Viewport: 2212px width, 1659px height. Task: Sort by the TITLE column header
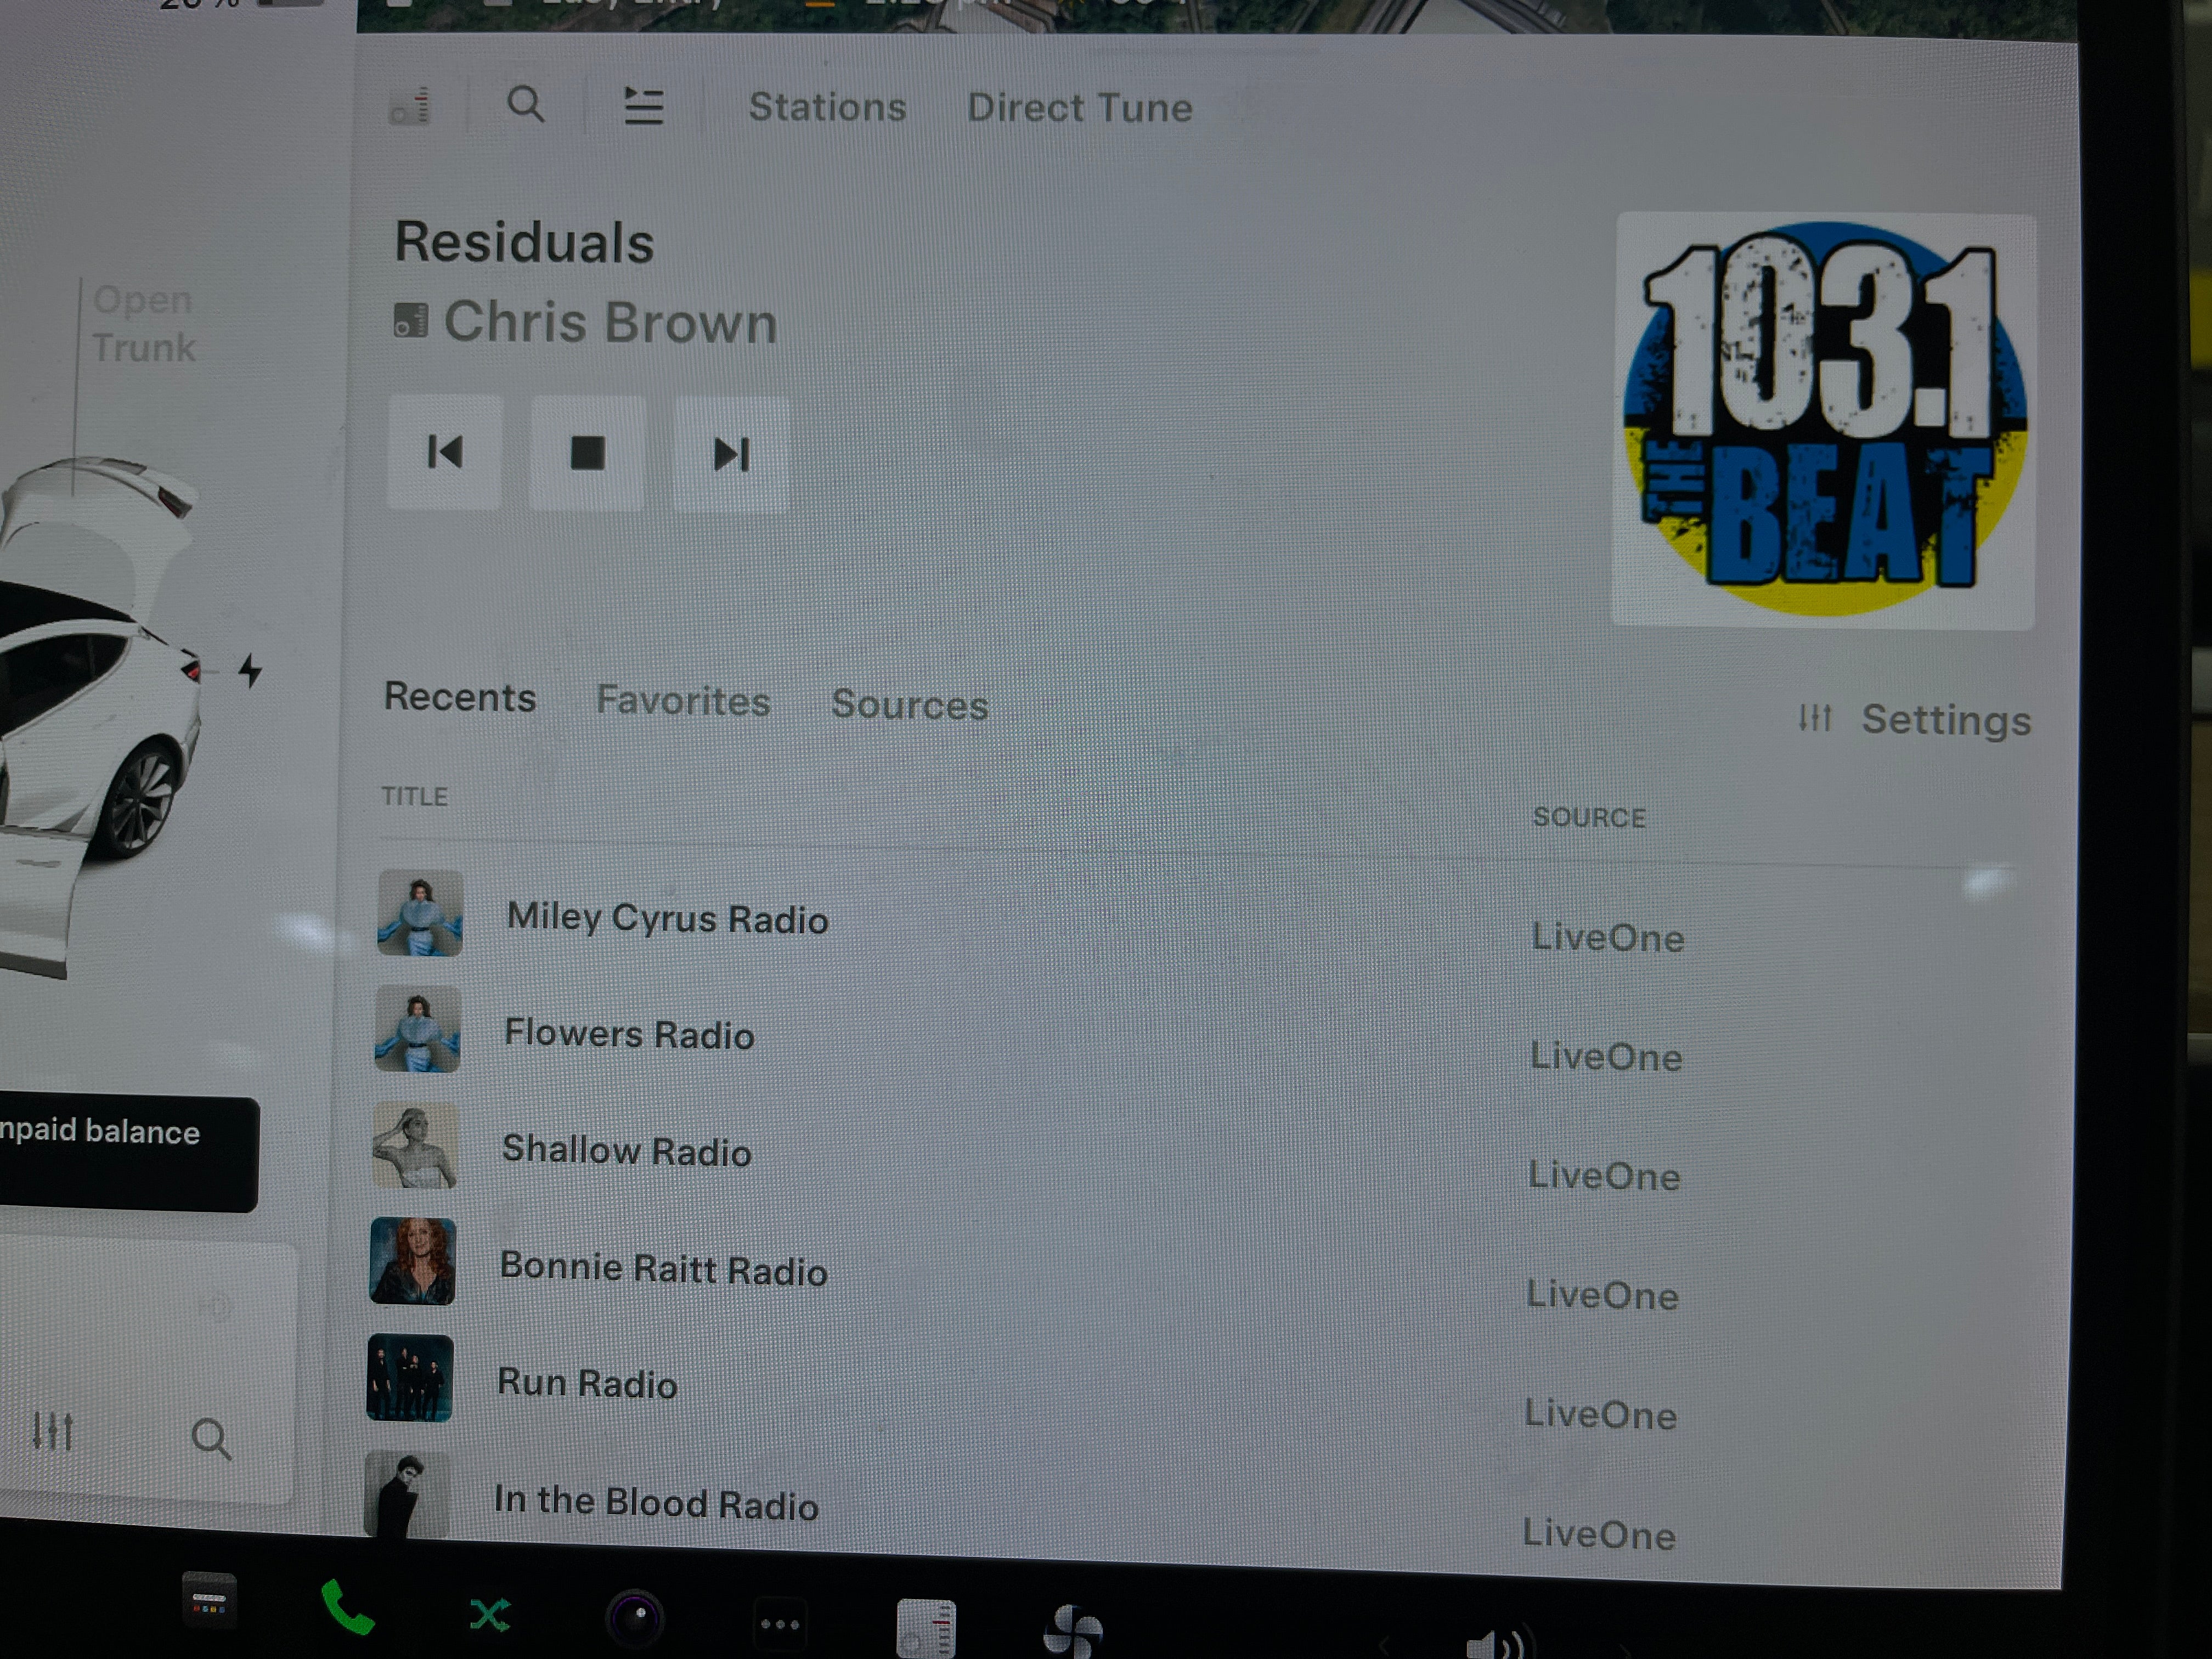pyautogui.click(x=414, y=797)
